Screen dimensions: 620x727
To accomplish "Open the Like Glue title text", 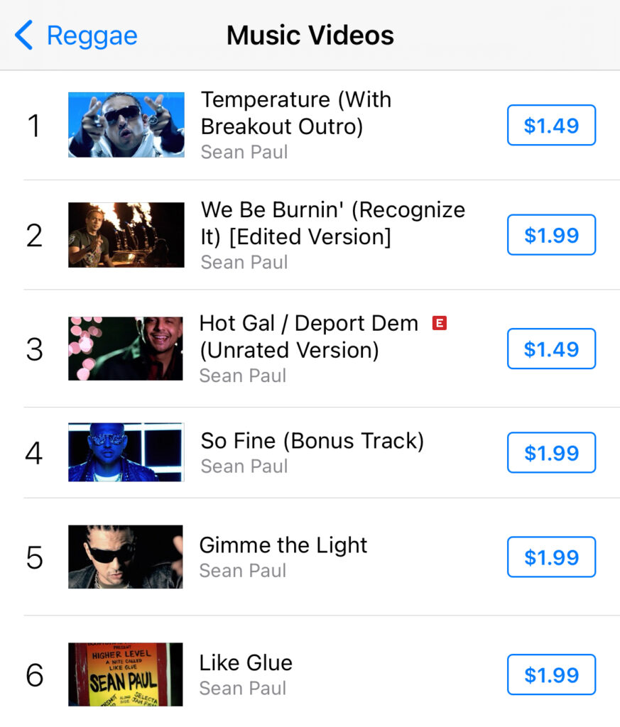I will tap(246, 662).
